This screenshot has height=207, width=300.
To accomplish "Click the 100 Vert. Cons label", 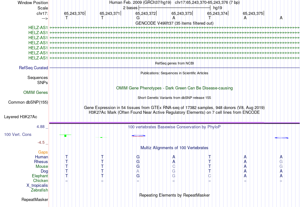I will click(x=18, y=135).
